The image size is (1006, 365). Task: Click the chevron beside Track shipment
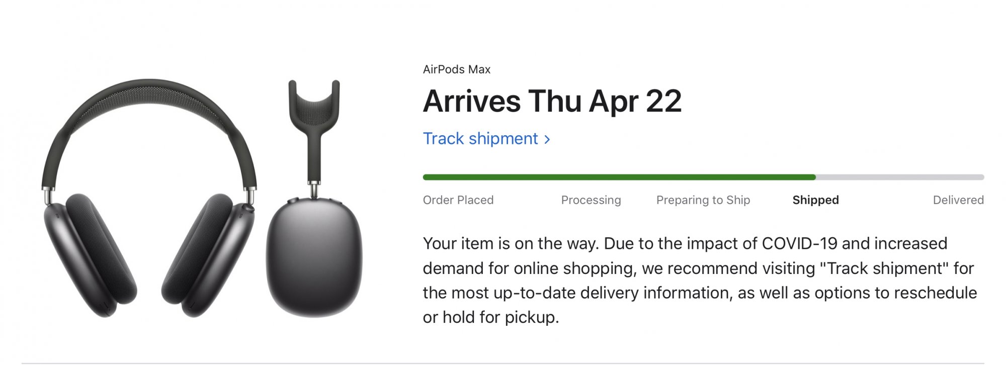pyautogui.click(x=547, y=139)
